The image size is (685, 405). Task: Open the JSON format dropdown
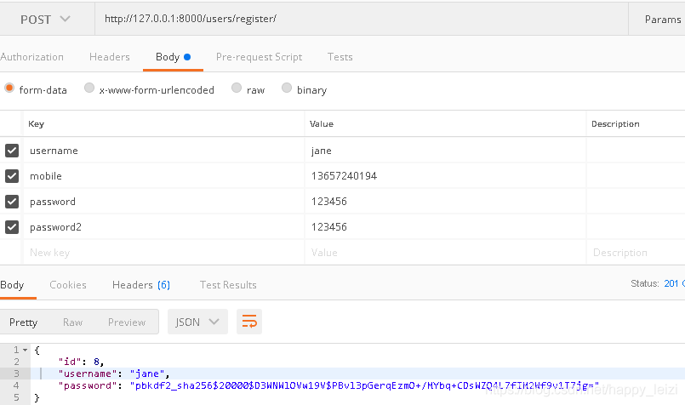click(197, 322)
